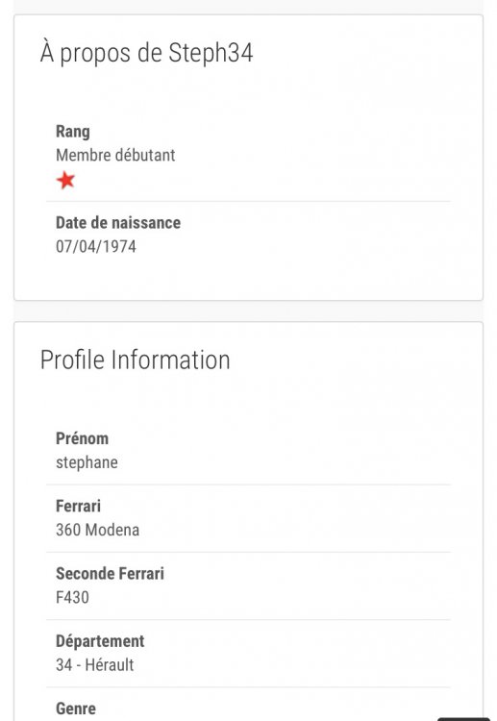Select the "À propos de Steph34" heading
497x721 pixels.
[146, 53]
